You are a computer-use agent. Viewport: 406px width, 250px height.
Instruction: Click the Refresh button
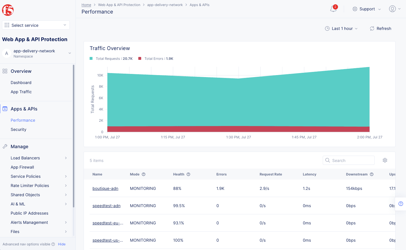point(380,28)
